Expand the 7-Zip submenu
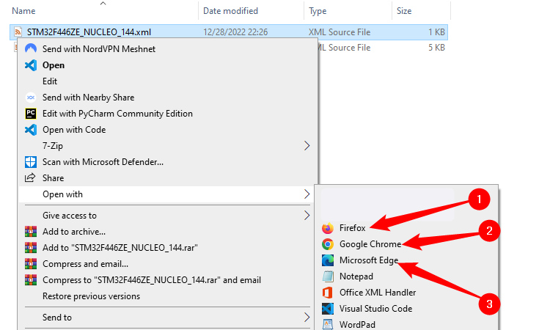The height and width of the screenshot is (330, 550). [x=307, y=146]
